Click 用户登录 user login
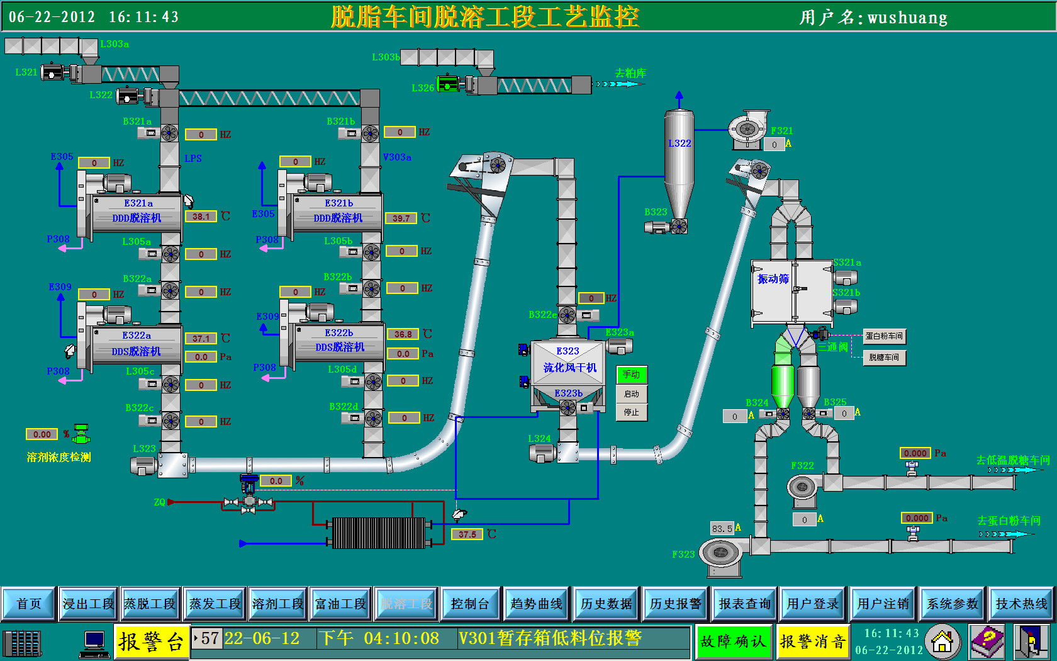 tap(813, 604)
